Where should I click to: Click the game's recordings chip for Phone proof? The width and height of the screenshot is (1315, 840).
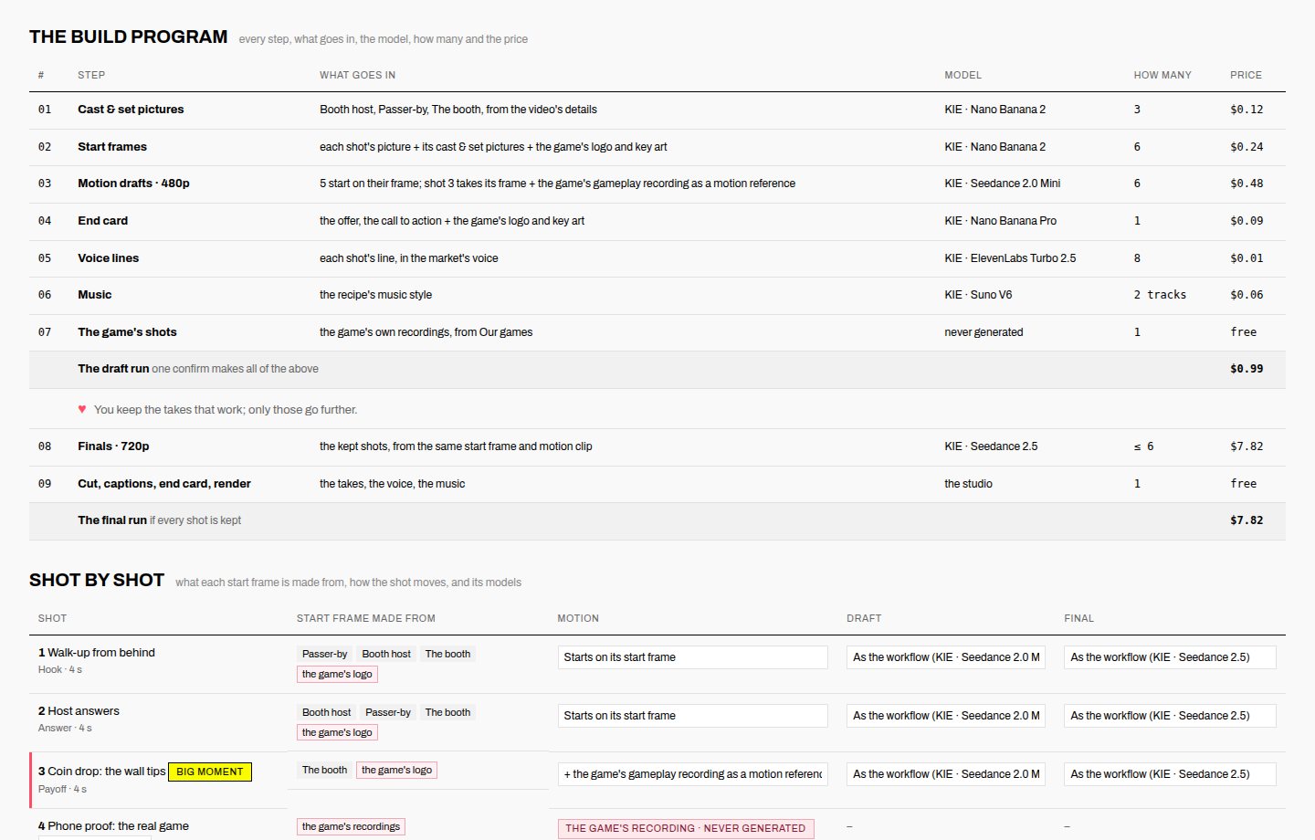(351, 826)
